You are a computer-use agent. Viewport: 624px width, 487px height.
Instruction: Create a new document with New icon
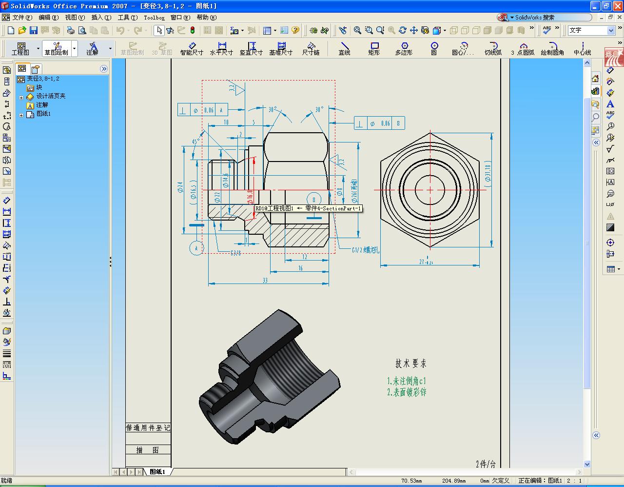(x=11, y=30)
